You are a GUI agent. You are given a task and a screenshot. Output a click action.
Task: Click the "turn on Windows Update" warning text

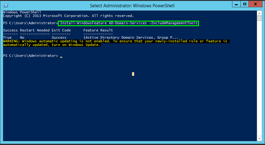[x=82, y=45]
